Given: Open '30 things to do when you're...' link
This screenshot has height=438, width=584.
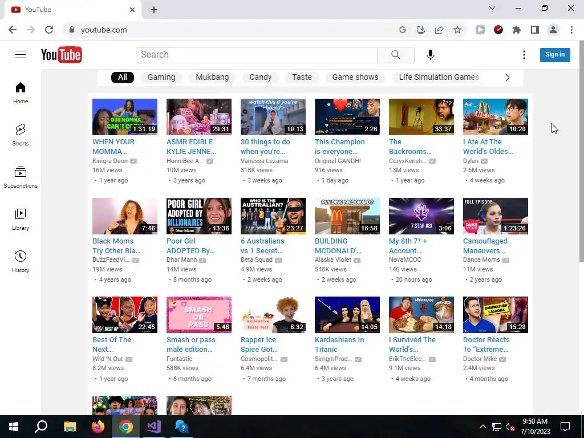Looking at the screenshot, I should click(265, 147).
